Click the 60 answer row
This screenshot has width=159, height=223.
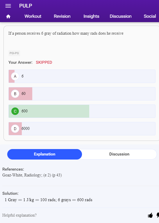[82, 94]
